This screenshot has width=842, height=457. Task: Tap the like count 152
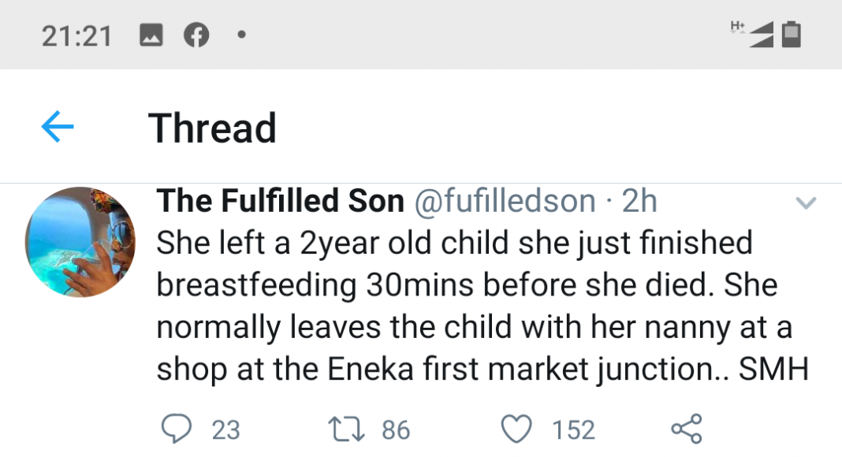[573, 429]
